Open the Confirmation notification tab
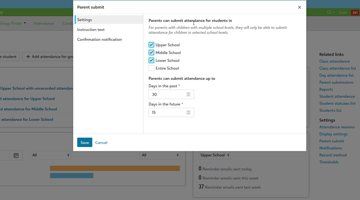Screen dimensions: 360x200 click(100, 39)
